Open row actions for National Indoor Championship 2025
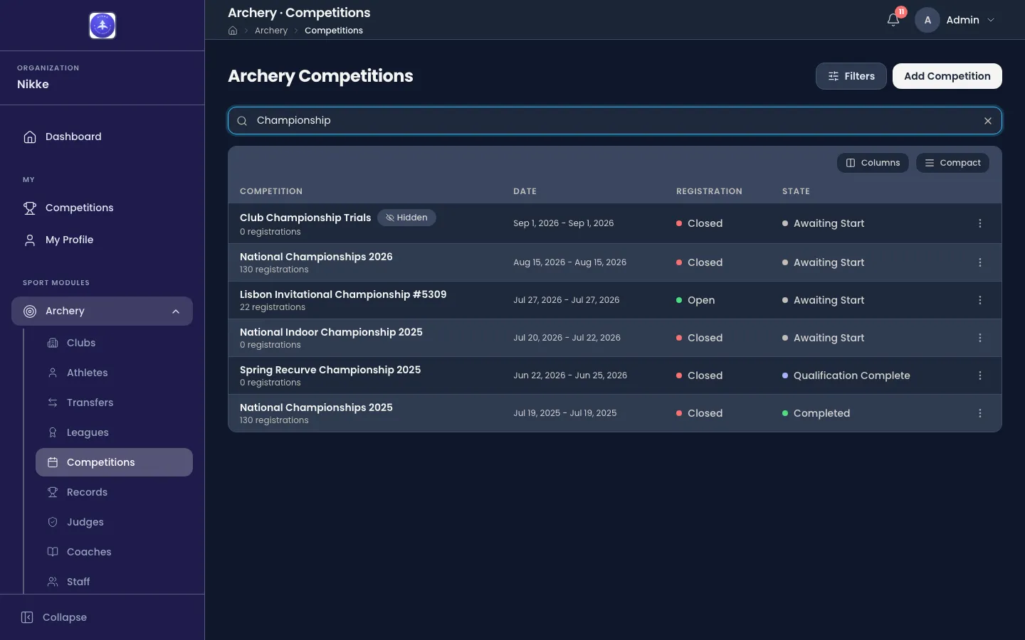Screen dimensions: 1025x640 point(980,338)
